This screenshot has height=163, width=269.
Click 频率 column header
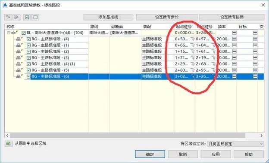coord(226,27)
